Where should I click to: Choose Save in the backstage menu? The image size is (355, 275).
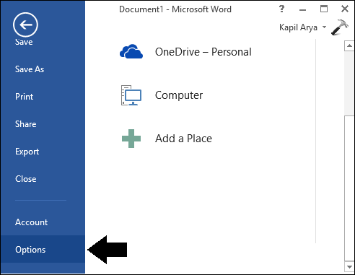point(24,42)
